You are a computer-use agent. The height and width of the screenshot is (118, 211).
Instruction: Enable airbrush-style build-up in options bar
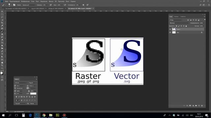(65, 5)
